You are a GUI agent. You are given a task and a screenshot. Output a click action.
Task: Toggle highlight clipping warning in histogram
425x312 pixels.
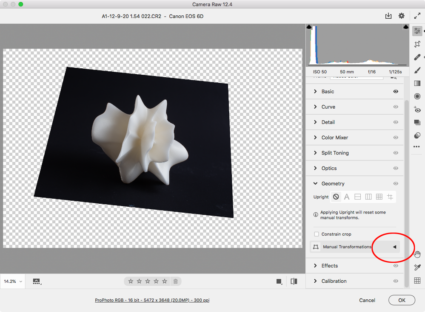click(405, 27)
